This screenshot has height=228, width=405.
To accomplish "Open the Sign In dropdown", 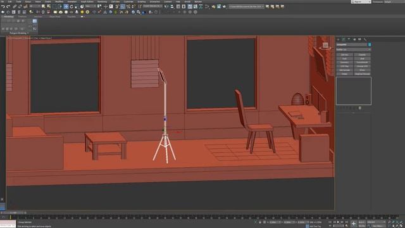I will click(361, 1).
